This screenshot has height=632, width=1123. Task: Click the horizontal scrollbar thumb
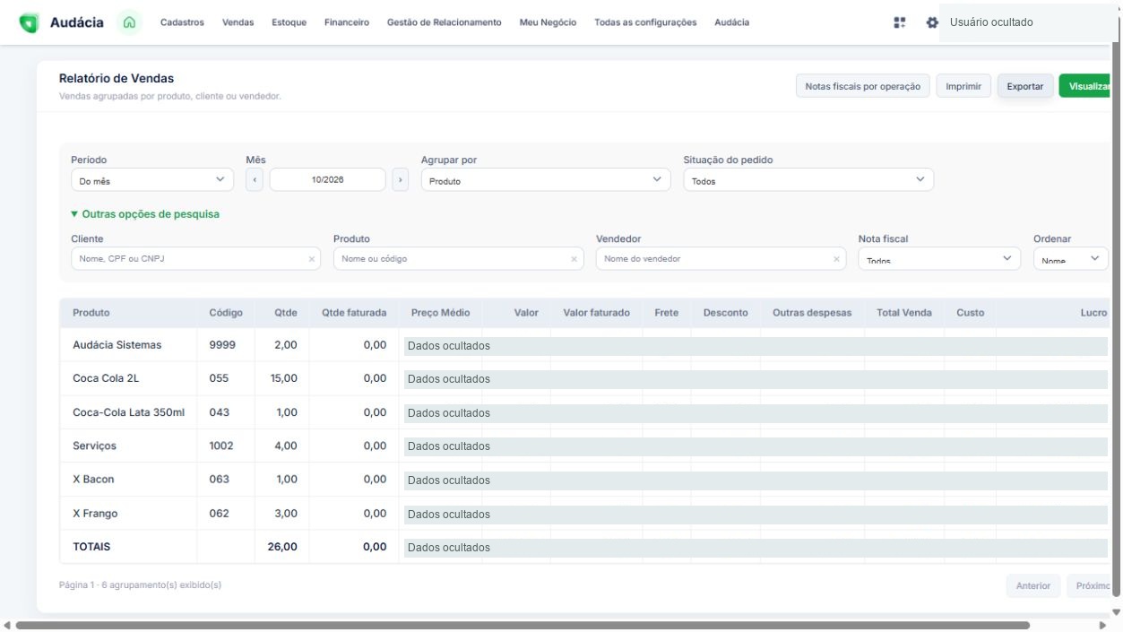[x=523, y=625]
